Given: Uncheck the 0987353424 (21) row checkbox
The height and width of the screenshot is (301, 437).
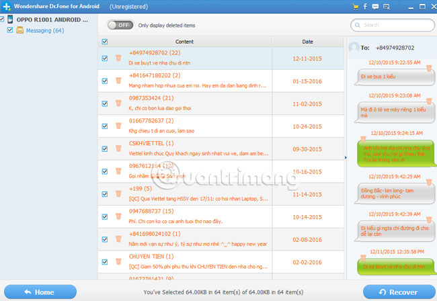Looking at the screenshot, I should pos(104,103).
